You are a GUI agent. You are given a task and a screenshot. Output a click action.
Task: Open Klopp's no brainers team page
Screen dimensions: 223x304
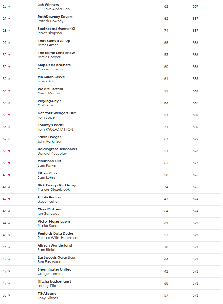(x=54, y=65)
